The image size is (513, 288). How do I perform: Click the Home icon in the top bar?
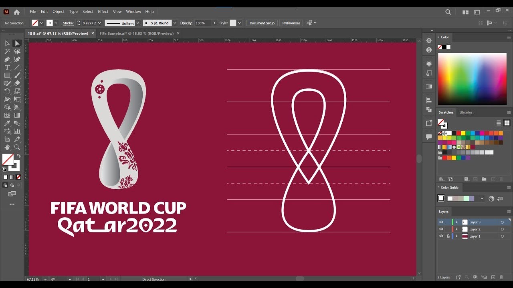point(16,12)
